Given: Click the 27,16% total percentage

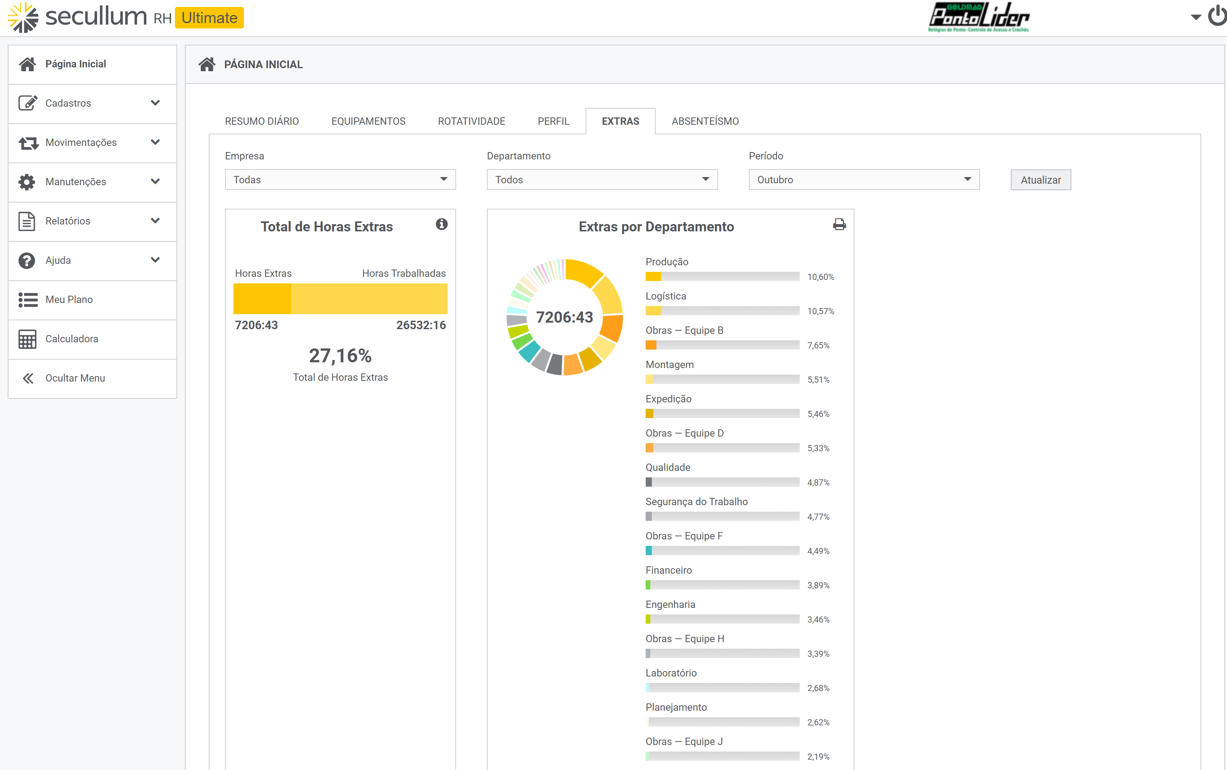Looking at the screenshot, I should (x=341, y=355).
